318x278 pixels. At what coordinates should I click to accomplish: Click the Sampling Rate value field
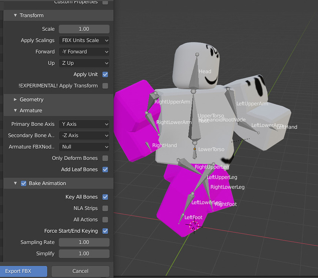(x=84, y=242)
